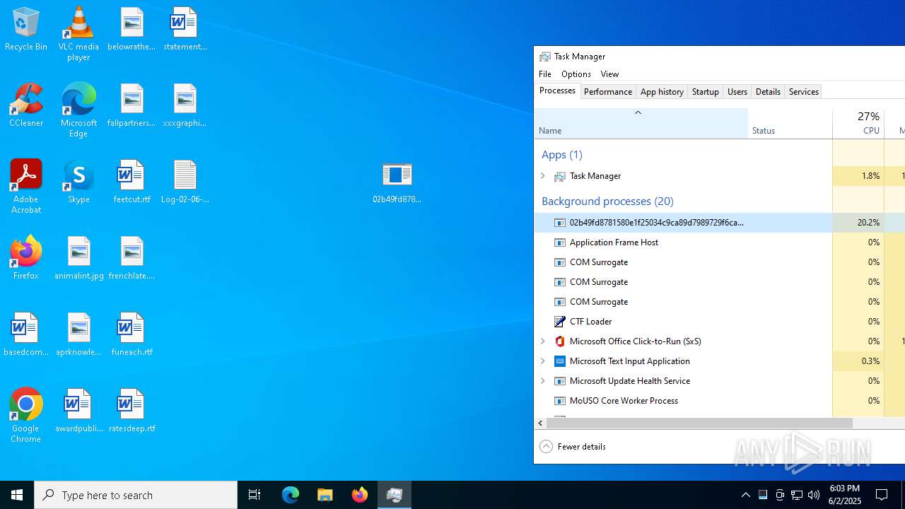The height and width of the screenshot is (509, 905).
Task: Select the aprknowle image file icon
Action: pyautogui.click(x=78, y=334)
